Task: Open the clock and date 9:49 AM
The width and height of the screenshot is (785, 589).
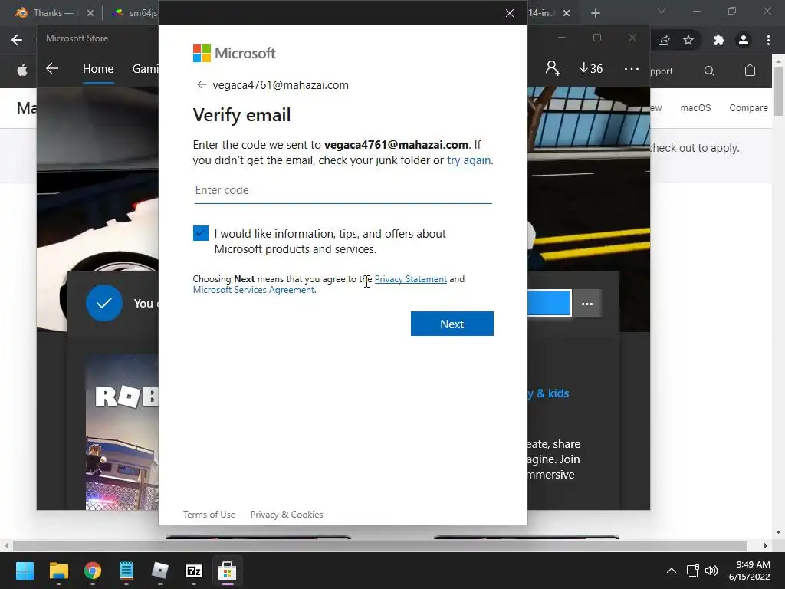Action: [x=749, y=571]
